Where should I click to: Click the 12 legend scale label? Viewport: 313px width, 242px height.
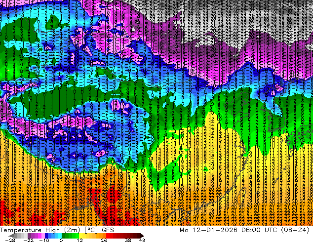[x=80, y=240]
